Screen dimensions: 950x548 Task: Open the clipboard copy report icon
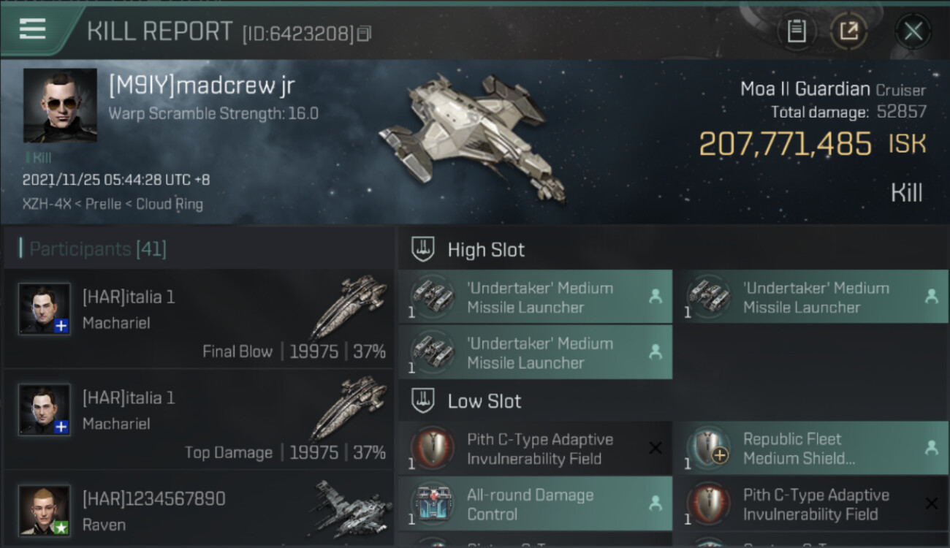797,31
